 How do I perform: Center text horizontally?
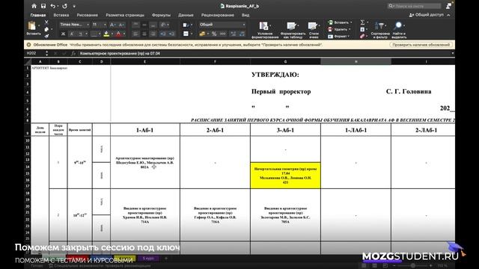pyautogui.click(x=144, y=34)
